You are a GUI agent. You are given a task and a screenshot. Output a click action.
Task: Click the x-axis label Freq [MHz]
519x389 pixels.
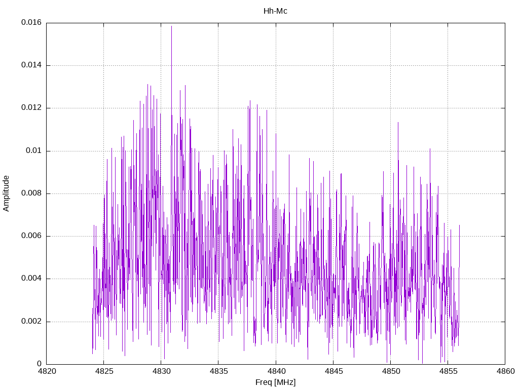tap(275, 382)
